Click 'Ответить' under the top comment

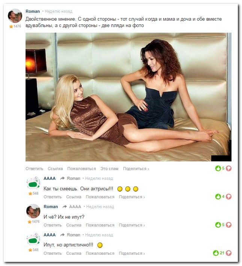(x=34, y=168)
